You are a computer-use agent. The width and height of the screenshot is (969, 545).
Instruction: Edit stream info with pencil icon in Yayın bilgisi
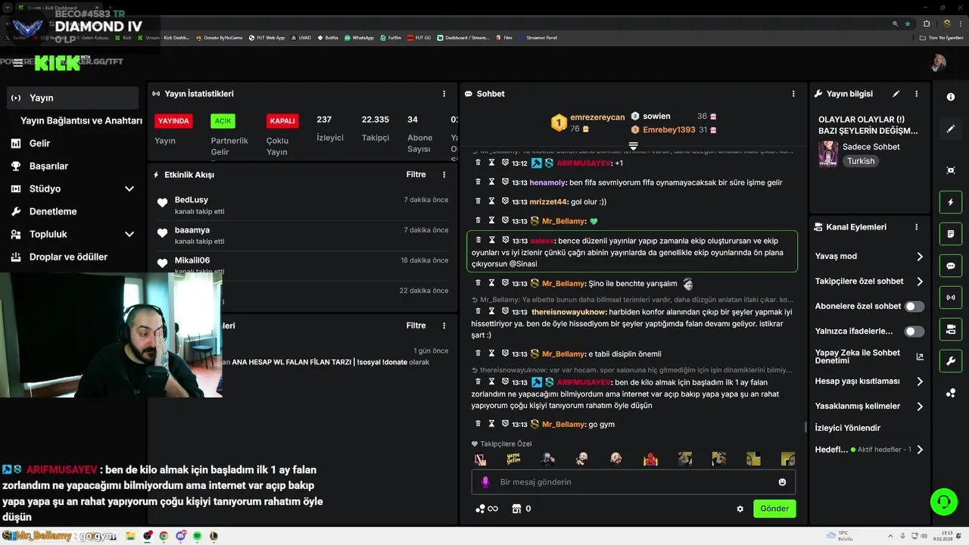click(896, 94)
